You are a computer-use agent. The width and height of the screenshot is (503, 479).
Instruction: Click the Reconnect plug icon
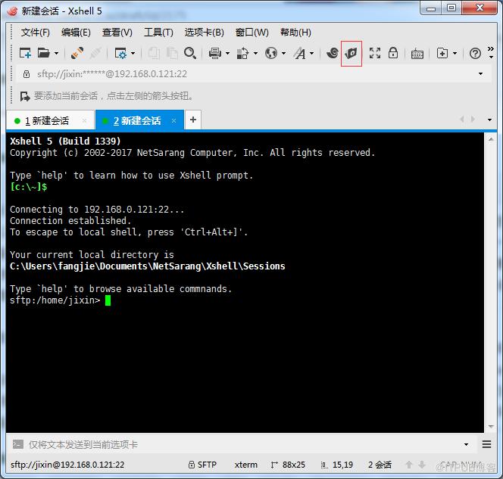tap(77, 53)
